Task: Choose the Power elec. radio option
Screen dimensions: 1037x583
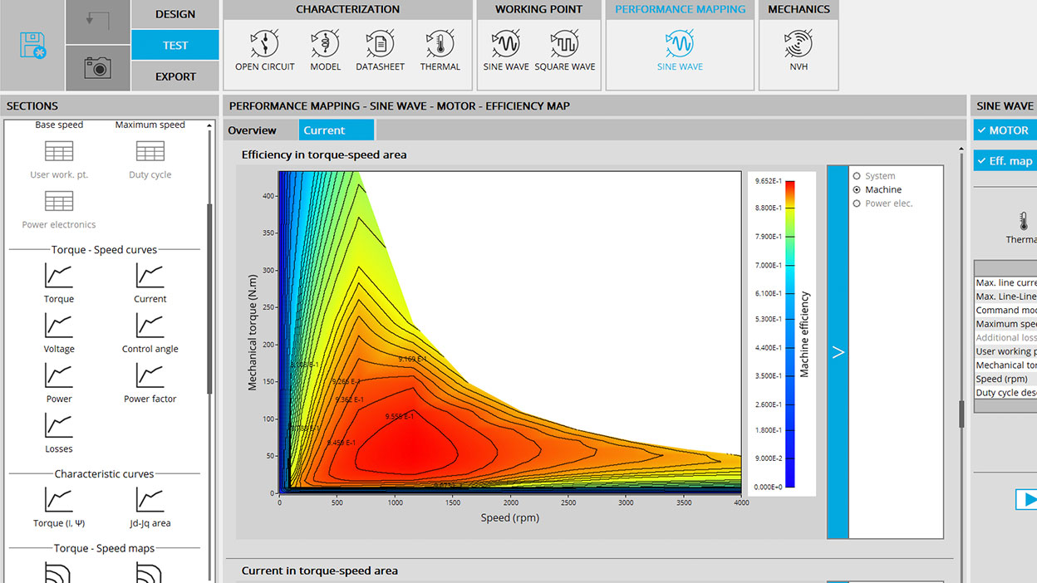Action: 858,203
